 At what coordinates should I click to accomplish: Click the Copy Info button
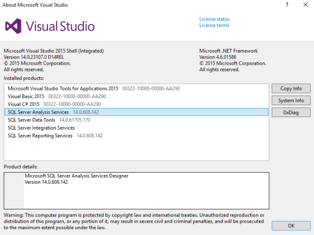click(291, 88)
